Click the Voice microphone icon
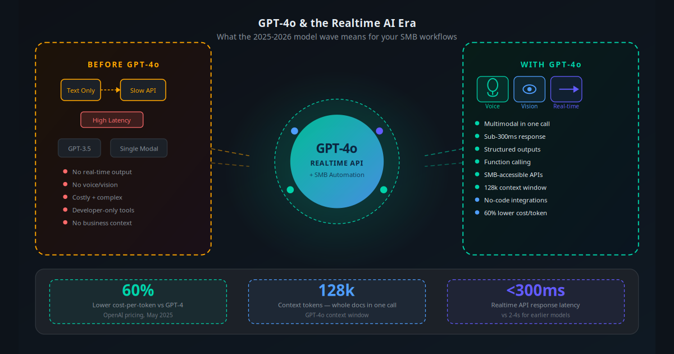Viewport: 674px width, 354px height. pos(493,89)
